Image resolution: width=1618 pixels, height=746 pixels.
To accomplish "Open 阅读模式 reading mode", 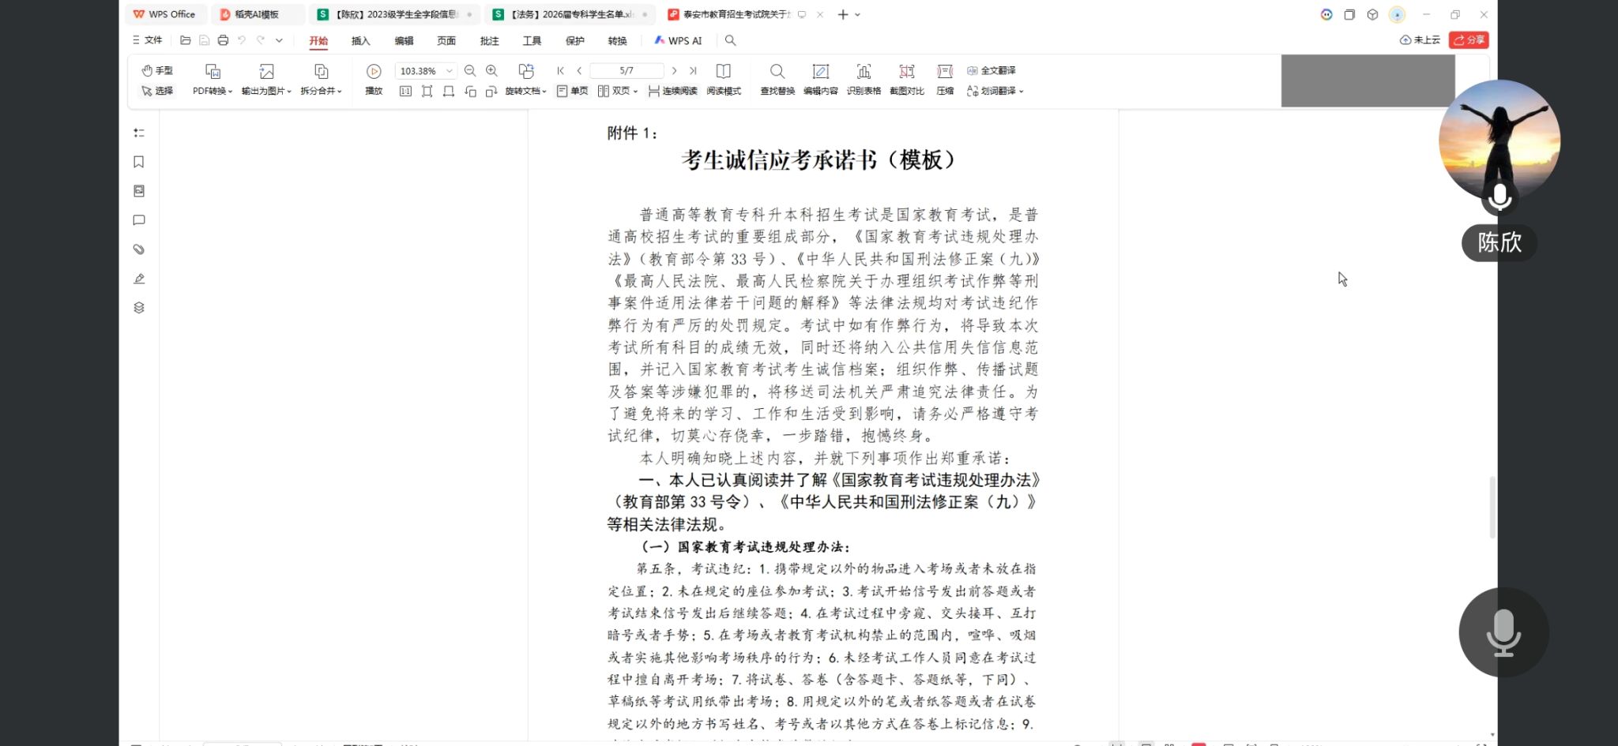I will (723, 72).
